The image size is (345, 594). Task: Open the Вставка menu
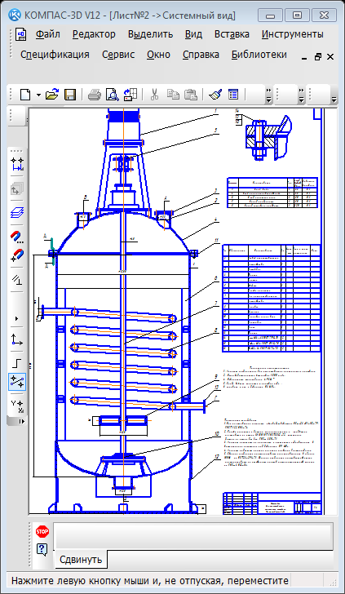[232, 34]
